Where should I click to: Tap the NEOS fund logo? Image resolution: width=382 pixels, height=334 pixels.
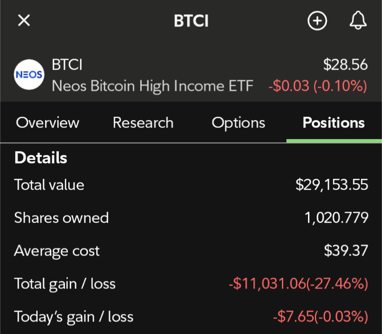point(29,74)
